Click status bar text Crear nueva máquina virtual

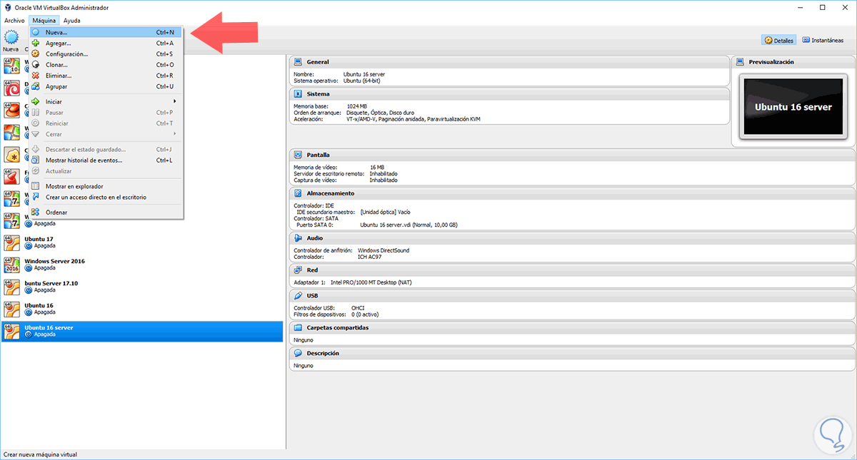40,454
